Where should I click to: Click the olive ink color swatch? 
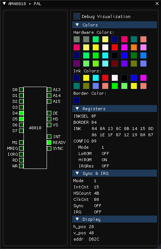click(86, 86)
